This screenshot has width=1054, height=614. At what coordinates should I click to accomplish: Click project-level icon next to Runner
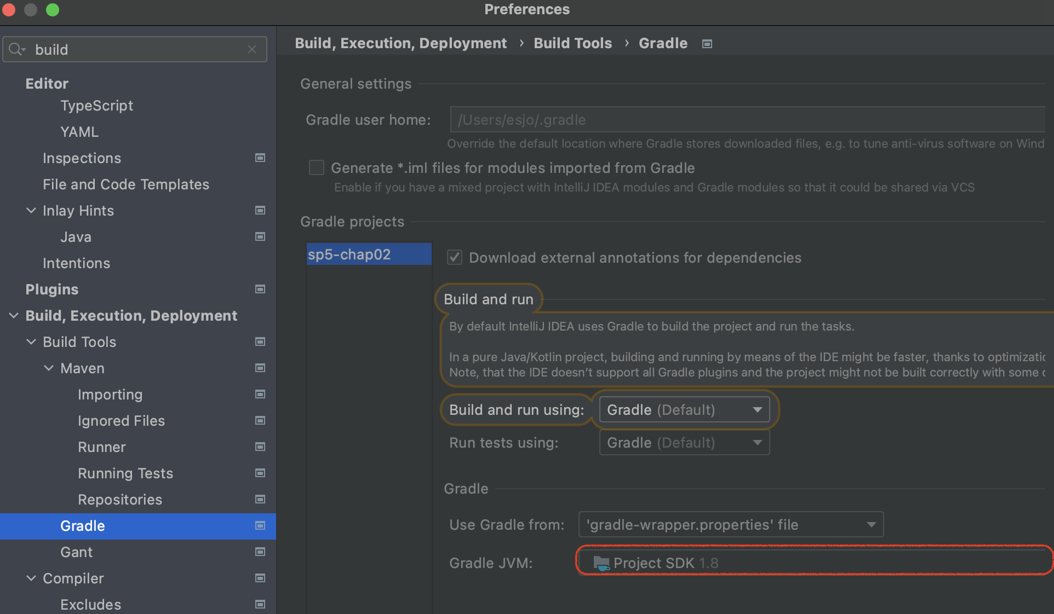click(260, 447)
